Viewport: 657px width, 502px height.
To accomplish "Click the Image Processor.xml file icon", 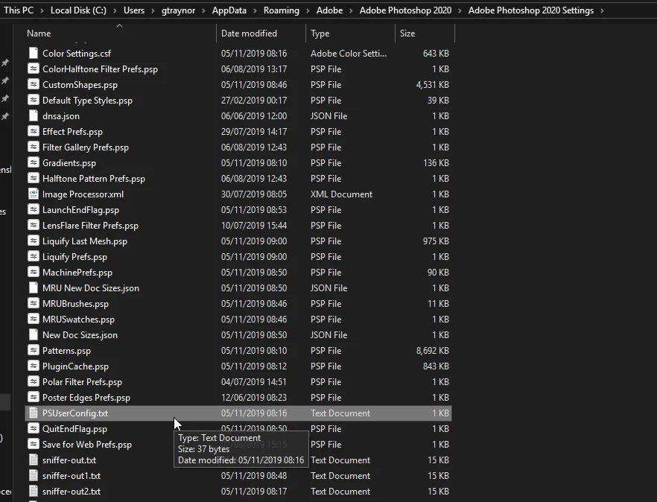I will [33, 194].
